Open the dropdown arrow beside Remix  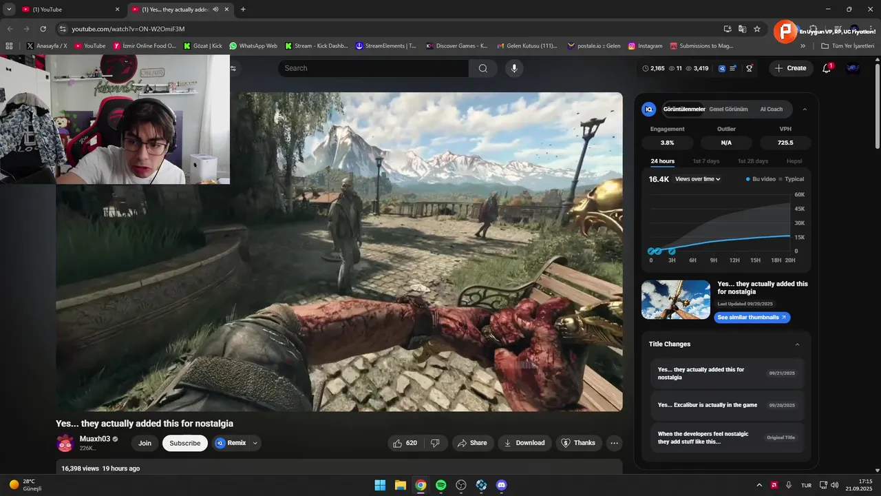[255, 443]
